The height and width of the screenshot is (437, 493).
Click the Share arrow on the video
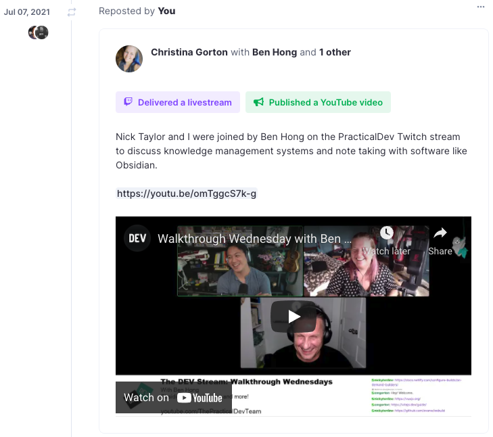pyautogui.click(x=440, y=233)
